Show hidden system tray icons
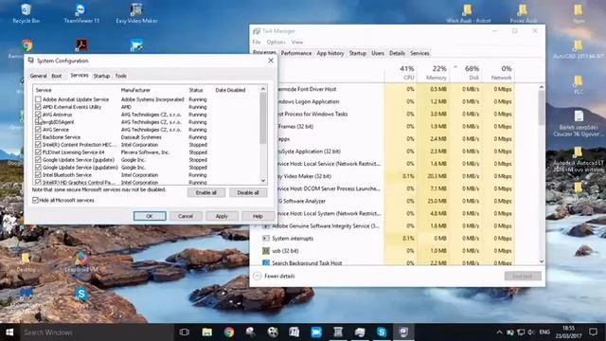 tap(499, 332)
